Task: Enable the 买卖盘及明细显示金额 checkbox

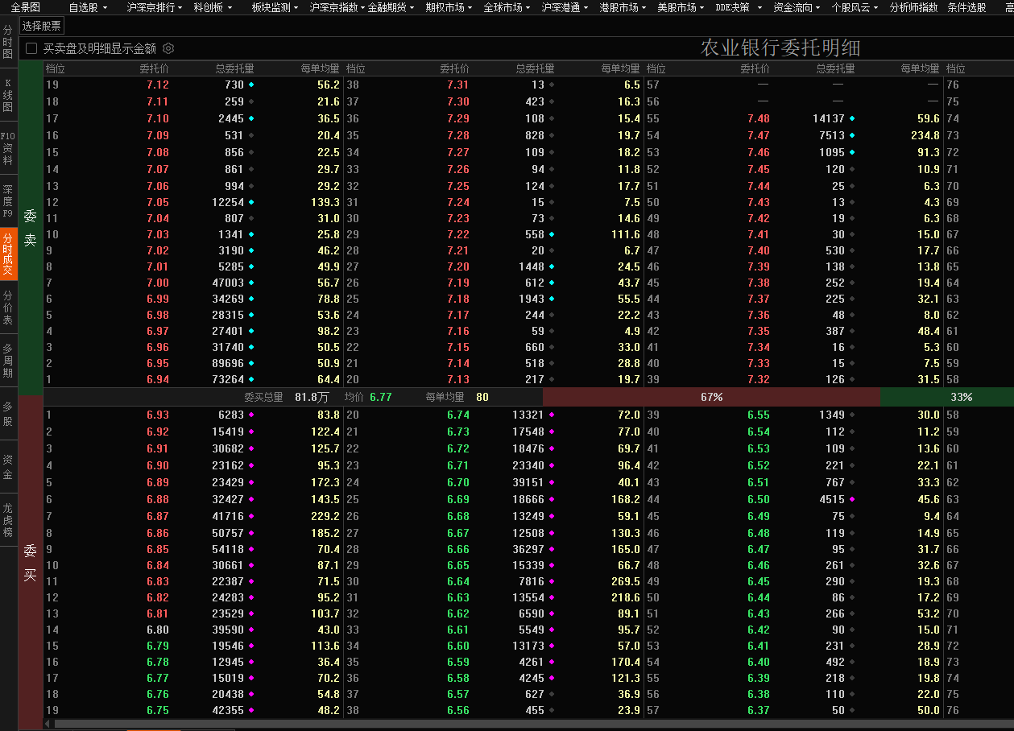Action: pos(31,48)
